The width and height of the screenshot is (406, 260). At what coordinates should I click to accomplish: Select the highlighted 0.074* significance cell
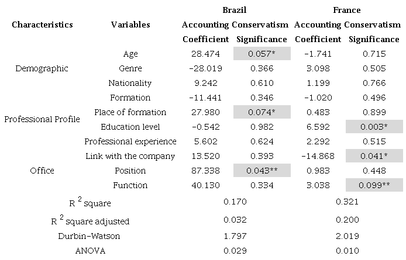262,112
